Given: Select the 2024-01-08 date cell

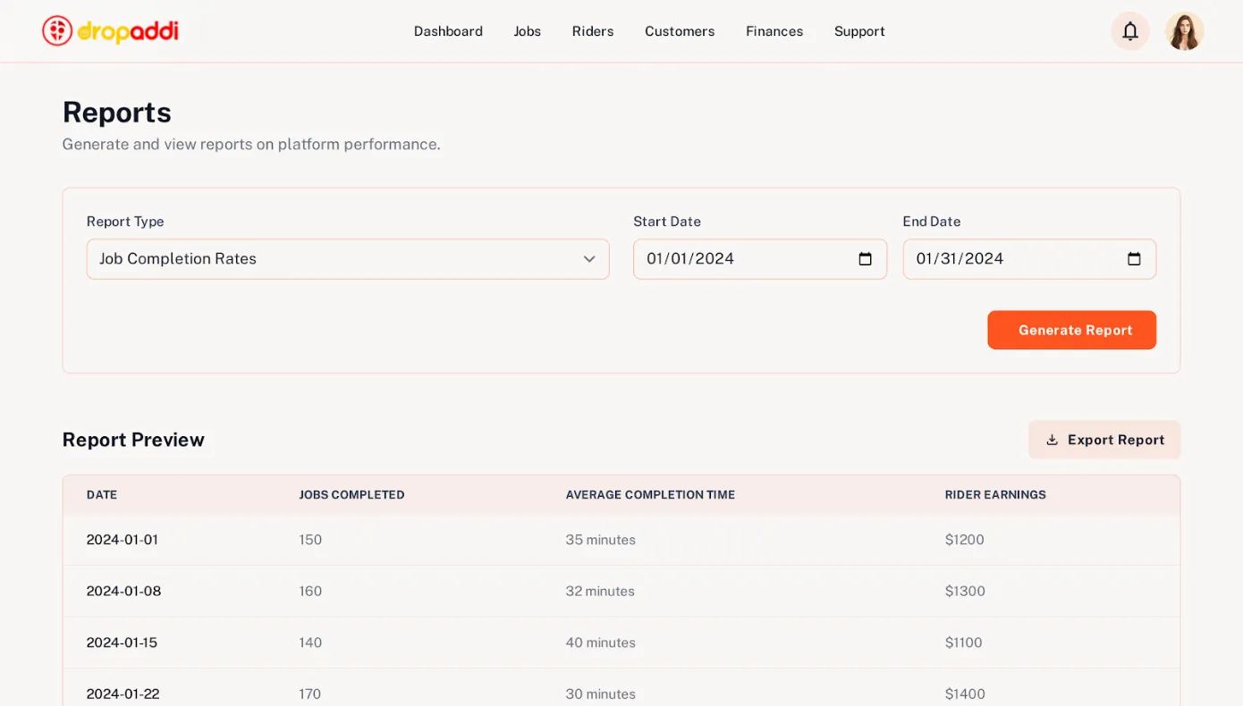Looking at the screenshot, I should point(124,592).
